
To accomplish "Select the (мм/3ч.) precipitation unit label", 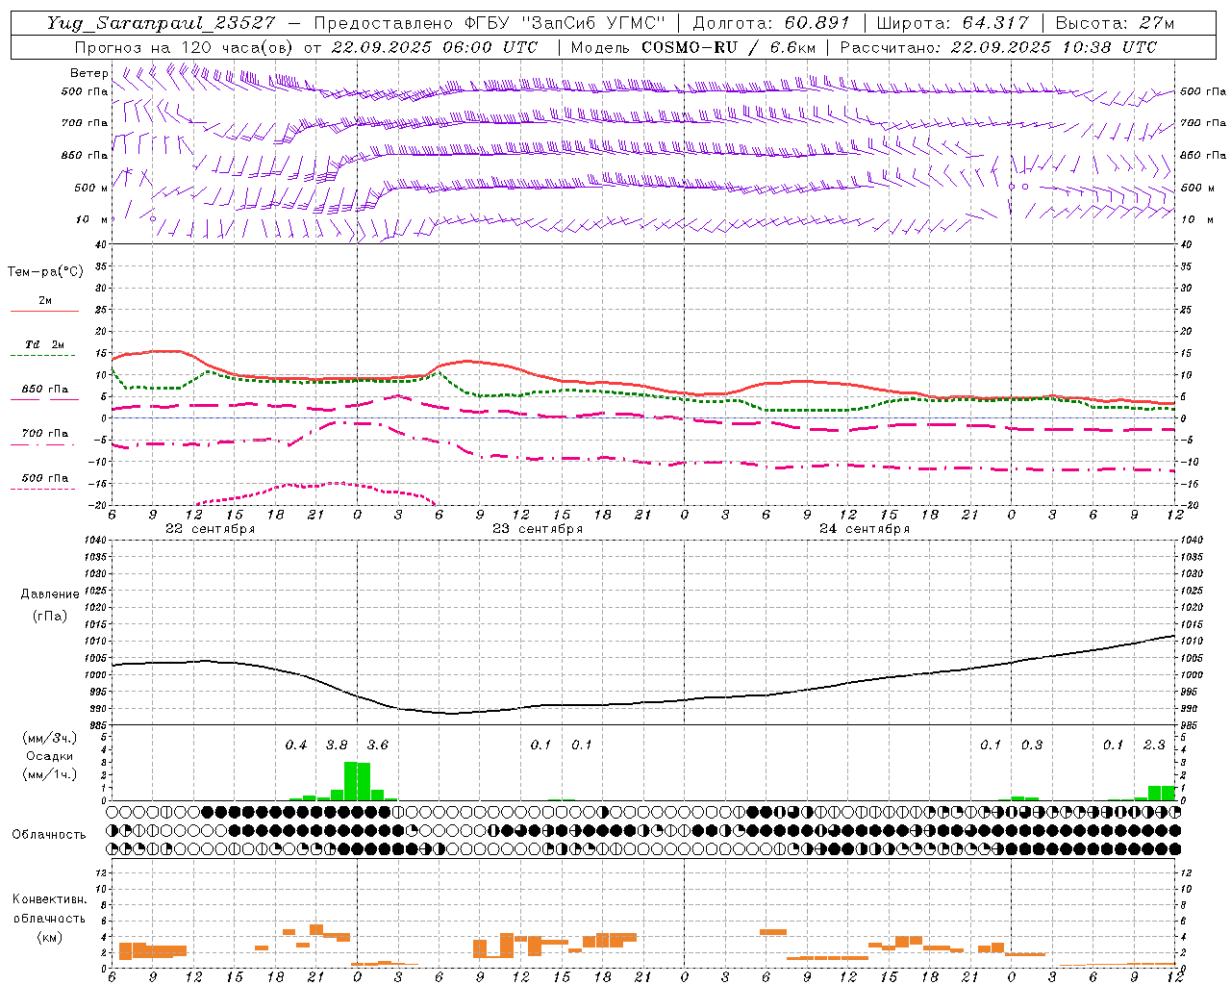I will point(50,738).
